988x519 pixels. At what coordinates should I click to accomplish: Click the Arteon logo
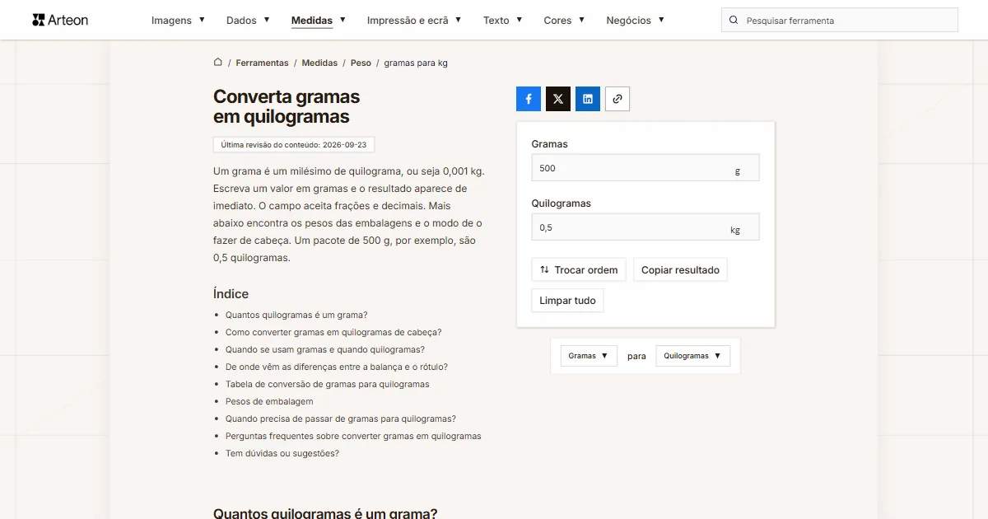pyautogui.click(x=60, y=20)
